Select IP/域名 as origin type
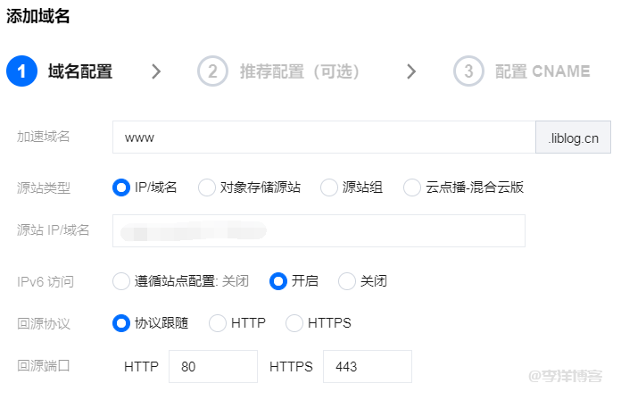 121,187
